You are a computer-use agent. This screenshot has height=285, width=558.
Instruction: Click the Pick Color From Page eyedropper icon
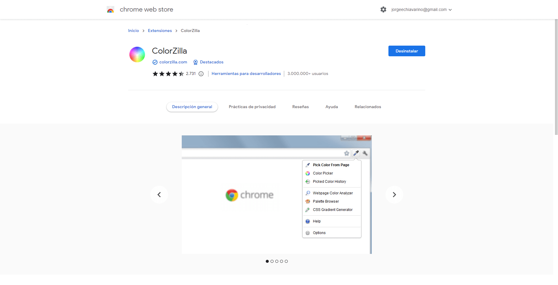[x=308, y=165]
